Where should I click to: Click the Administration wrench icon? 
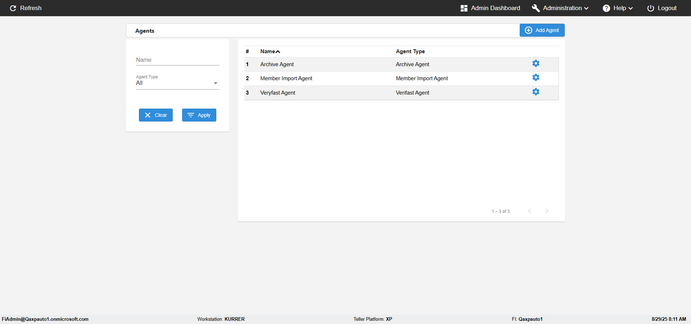(536, 8)
